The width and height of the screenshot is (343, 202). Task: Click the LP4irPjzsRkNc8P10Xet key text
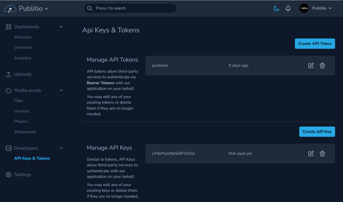174,153
